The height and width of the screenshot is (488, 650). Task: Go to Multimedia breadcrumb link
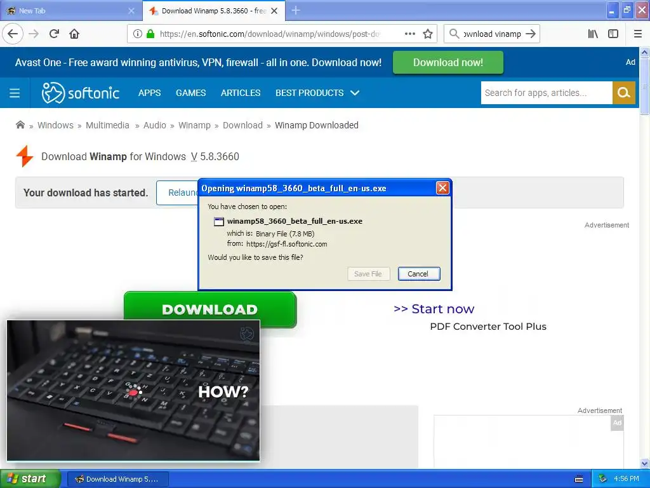point(107,125)
